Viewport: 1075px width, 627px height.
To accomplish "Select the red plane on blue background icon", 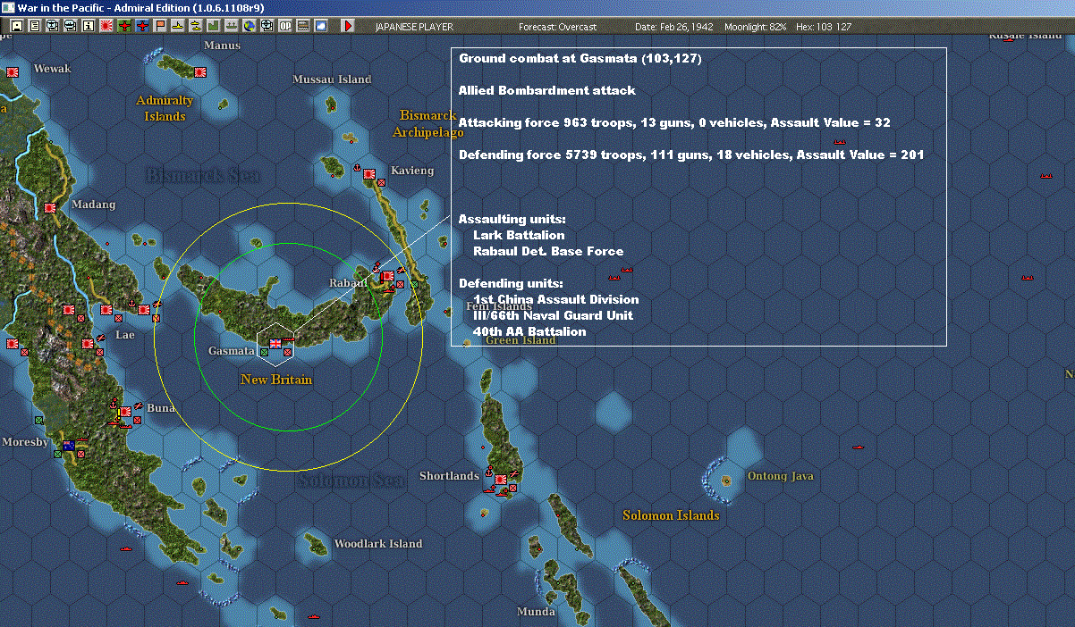I will (142, 26).
